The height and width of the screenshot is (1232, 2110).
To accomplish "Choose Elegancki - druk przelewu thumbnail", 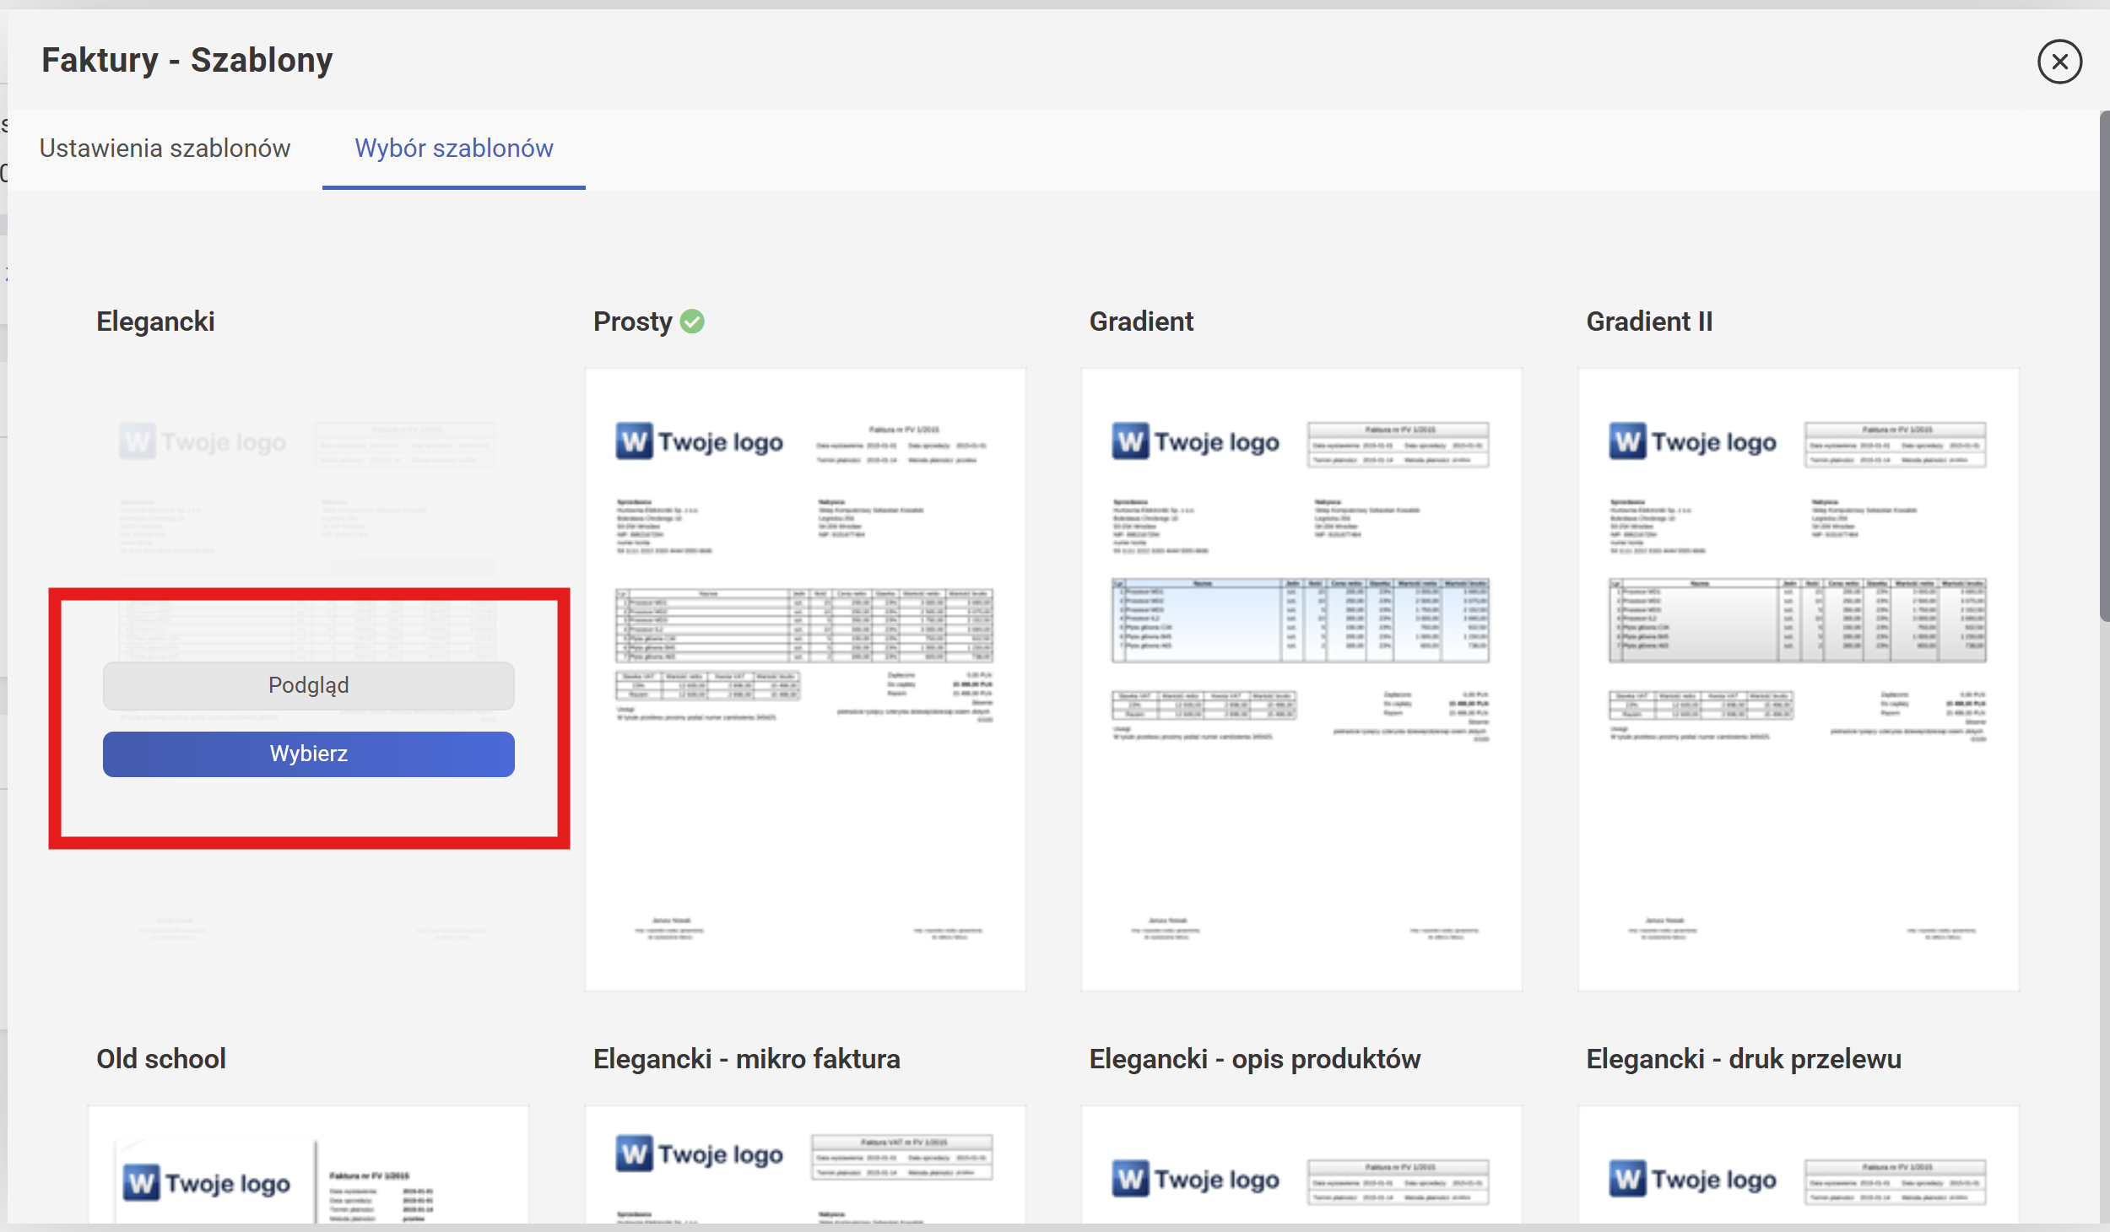I will 1798,1164.
